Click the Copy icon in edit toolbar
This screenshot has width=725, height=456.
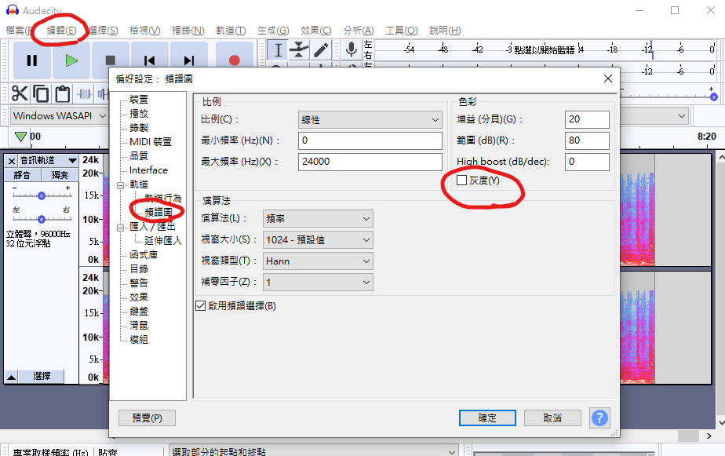coord(41,93)
